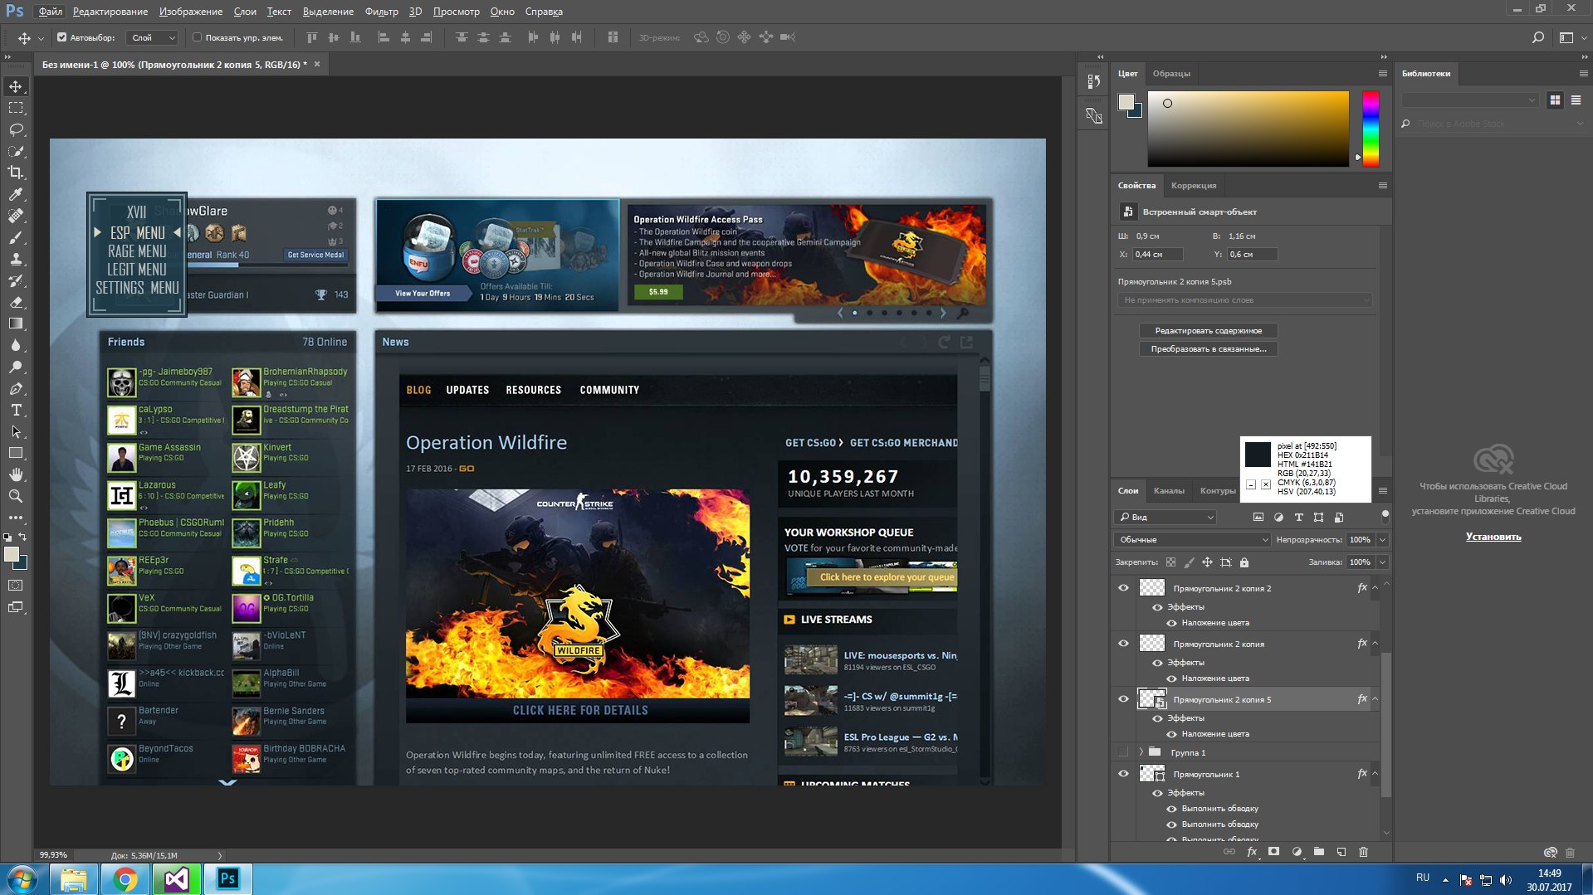Select the History Brush tool
Screen dimensions: 1593x895
pos(16,280)
